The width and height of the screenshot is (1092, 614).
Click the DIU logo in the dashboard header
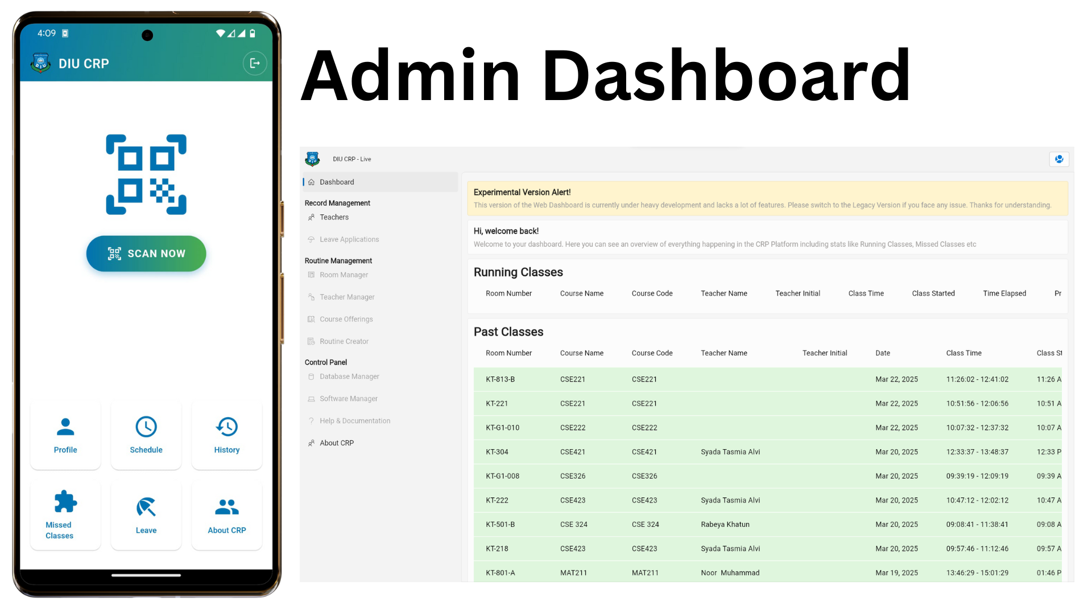pyautogui.click(x=312, y=159)
